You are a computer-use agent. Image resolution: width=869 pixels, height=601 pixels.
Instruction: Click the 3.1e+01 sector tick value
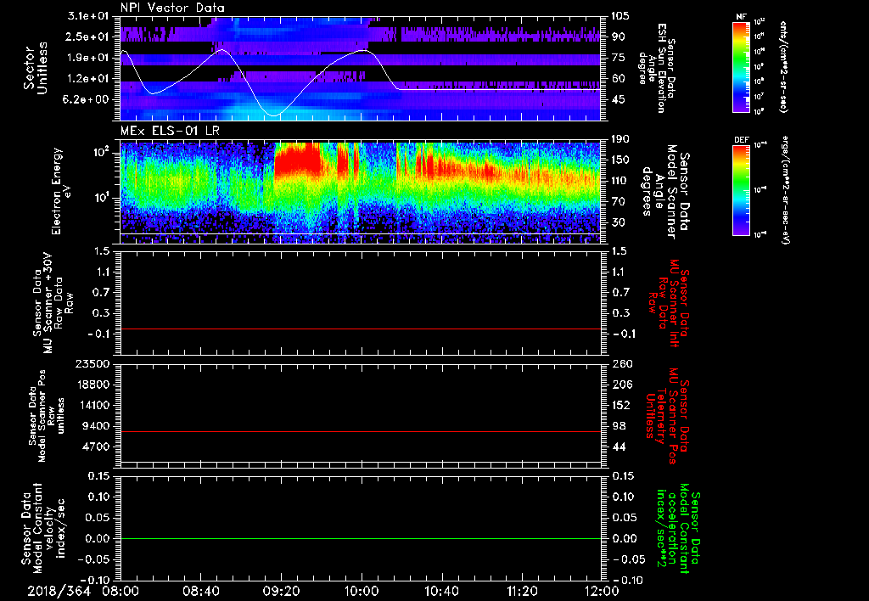tap(88, 16)
